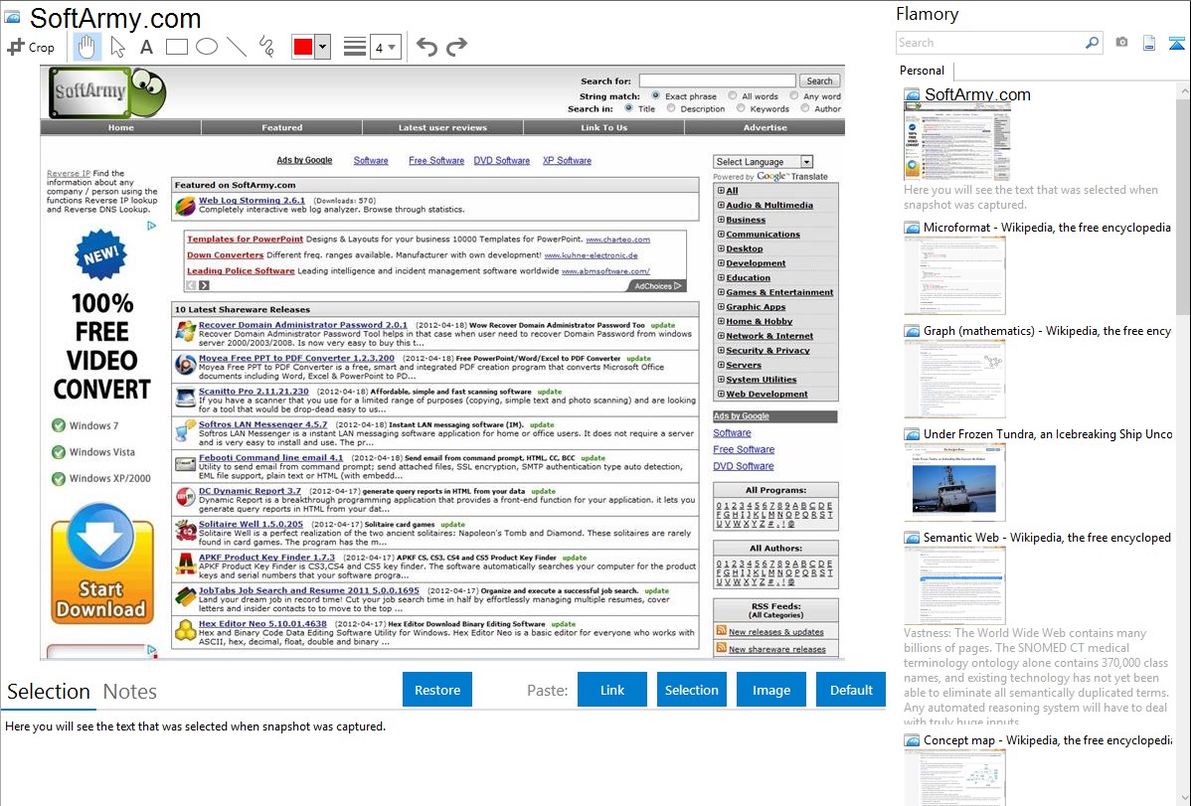Select the Description search radio button
This screenshot has width=1191, height=806.
[x=671, y=108]
